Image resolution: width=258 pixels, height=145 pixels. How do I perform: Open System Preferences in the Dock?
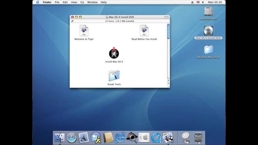point(144,137)
